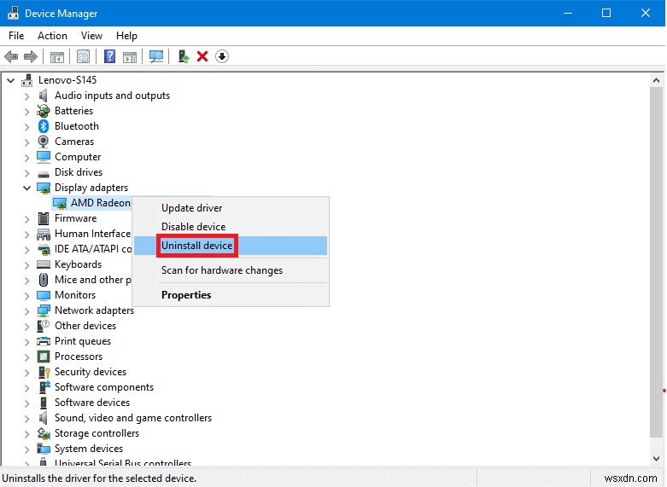This screenshot has height=487, width=667.
Task: Expand the Processors category arrow
Action: 26,357
